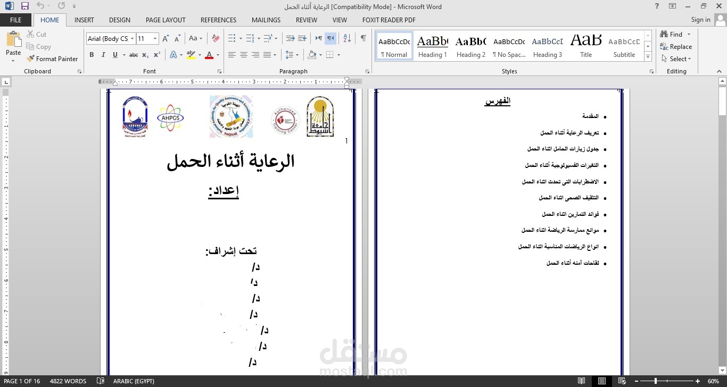727x387 pixels.
Task: Open Borders dropdown arrow
Action: pos(338,55)
